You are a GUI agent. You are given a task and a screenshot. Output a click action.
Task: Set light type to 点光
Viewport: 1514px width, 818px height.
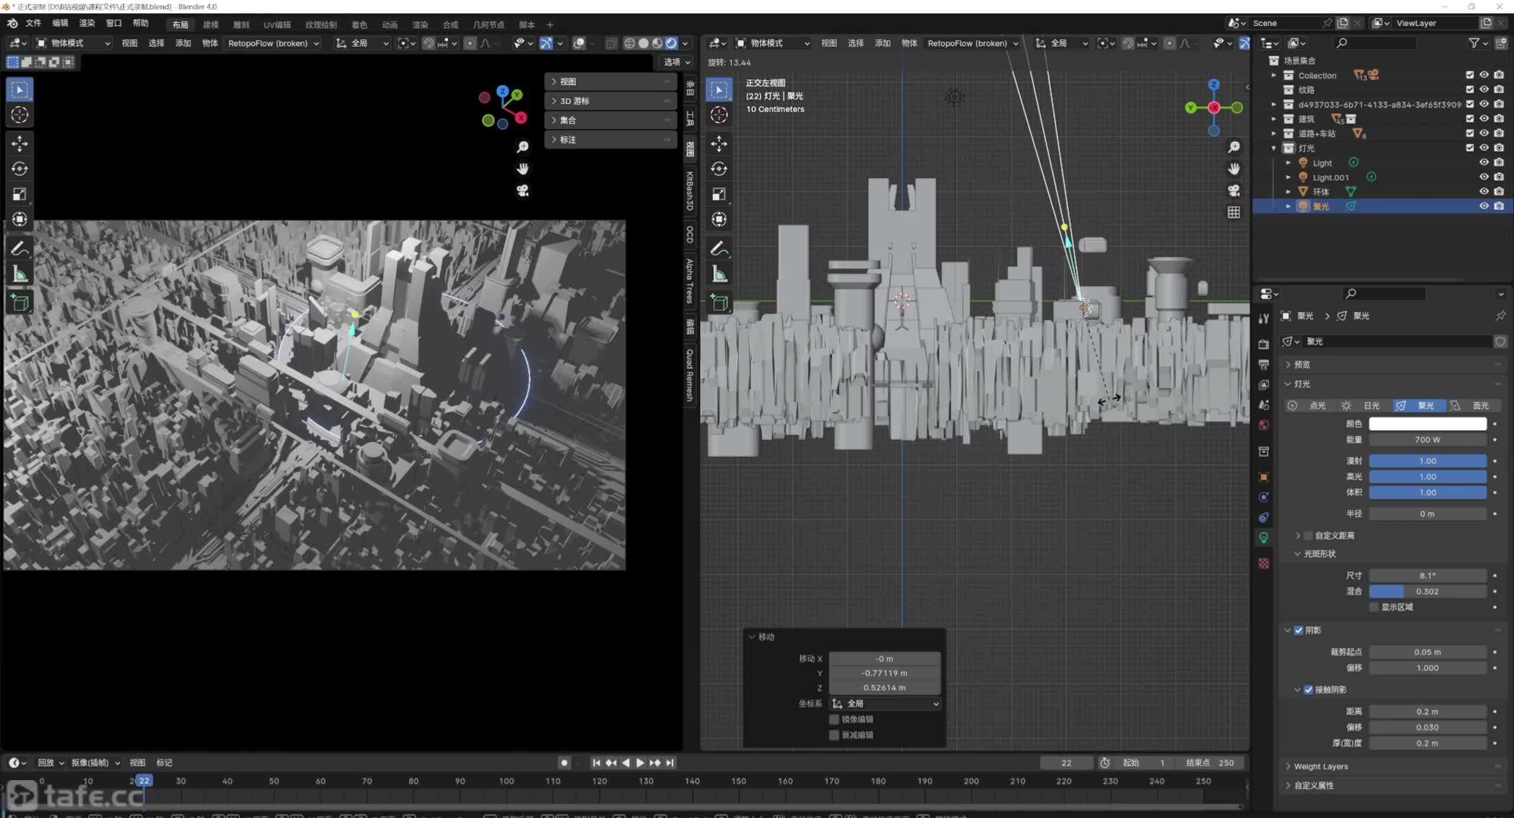pos(1309,405)
